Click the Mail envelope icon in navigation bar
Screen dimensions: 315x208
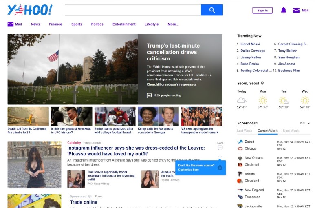point(11,24)
